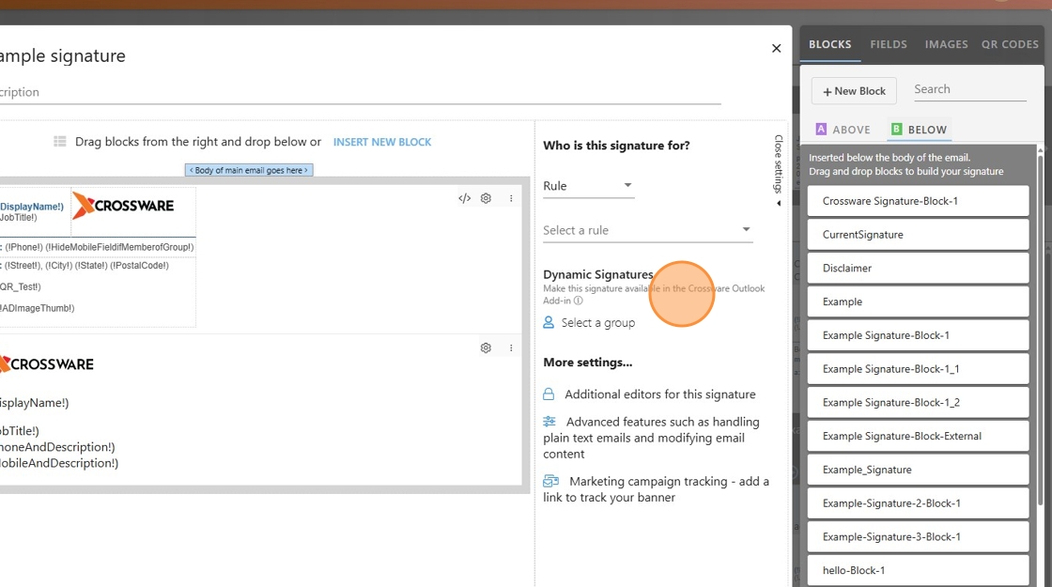Click Crossware logo in first signature block

point(123,206)
